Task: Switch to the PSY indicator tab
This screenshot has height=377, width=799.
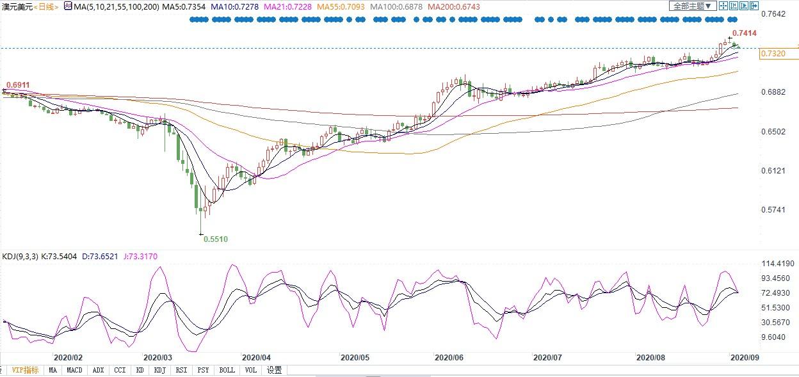Action: click(203, 370)
